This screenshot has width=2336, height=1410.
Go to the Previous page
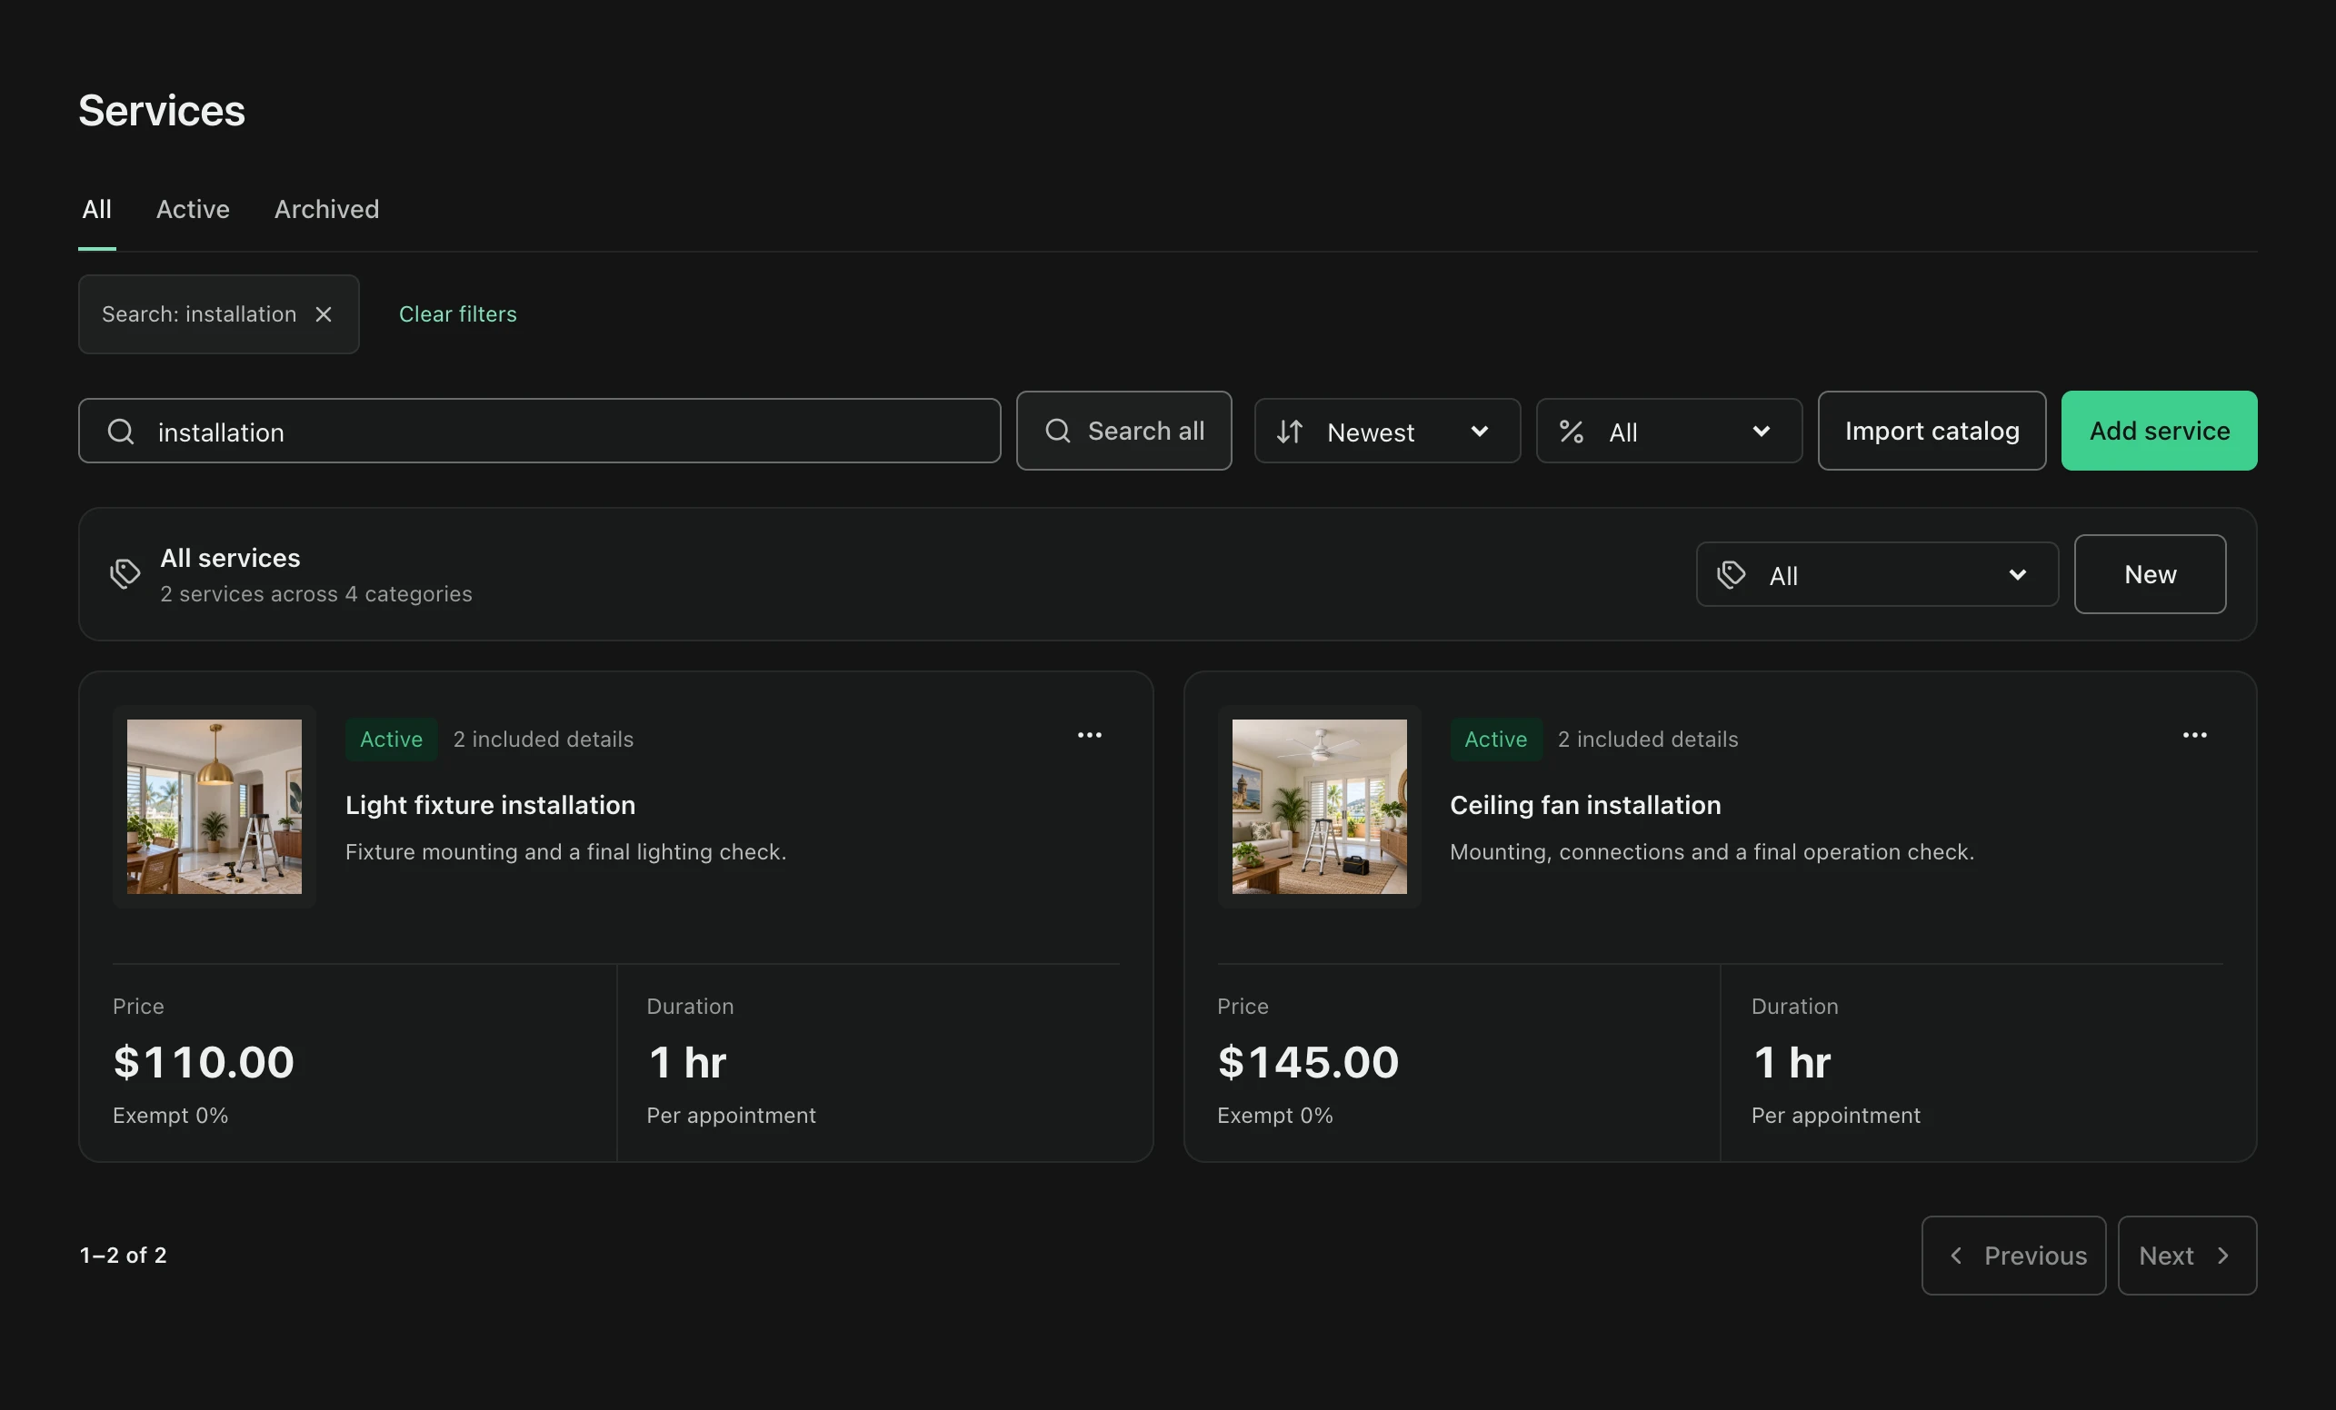click(x=2013, y=1256)
